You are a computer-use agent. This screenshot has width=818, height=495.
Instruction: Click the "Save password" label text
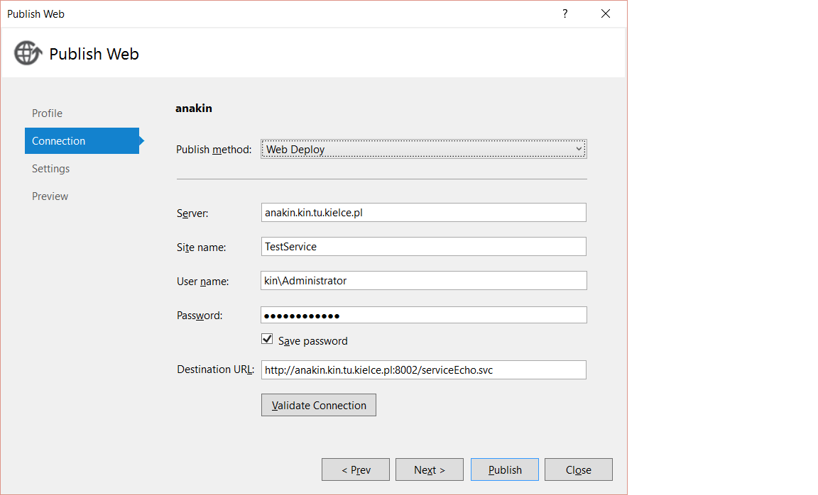pyautogui.click(x=313, y=341)
